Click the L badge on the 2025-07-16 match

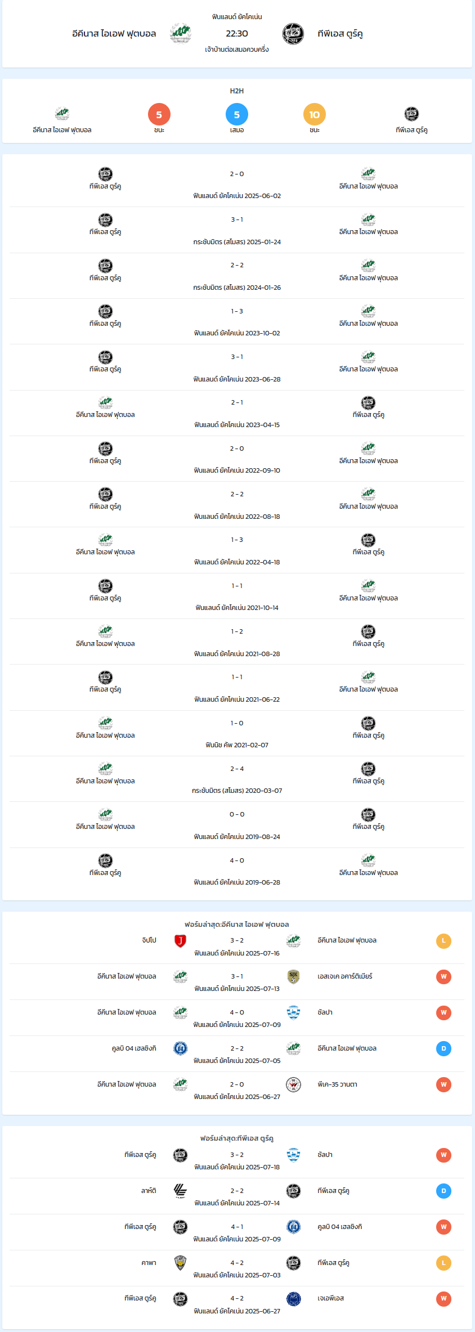443,941
